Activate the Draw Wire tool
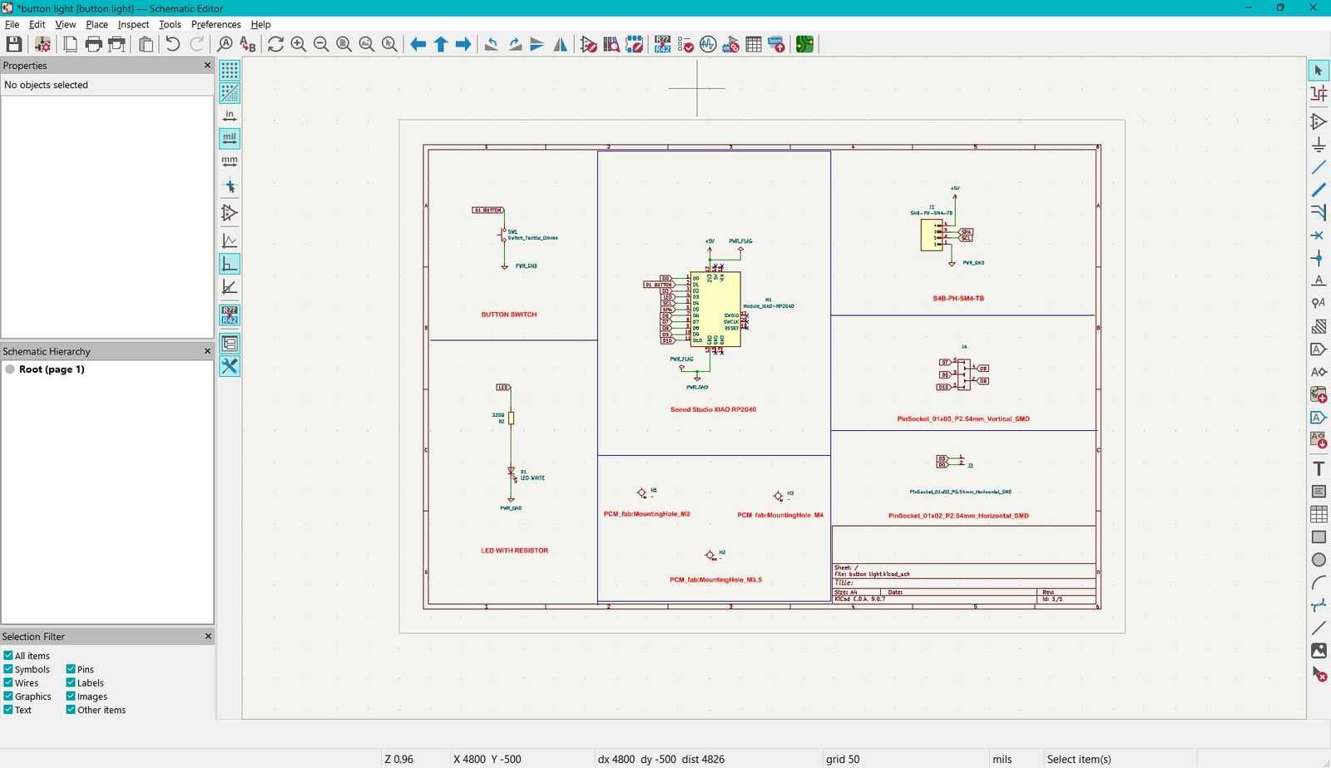Viewport: 1331px width, 768px height. click(1319, 167)
